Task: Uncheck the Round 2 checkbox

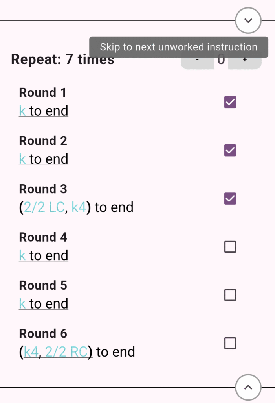Action: pyautogui.click(x=230, y=150)
